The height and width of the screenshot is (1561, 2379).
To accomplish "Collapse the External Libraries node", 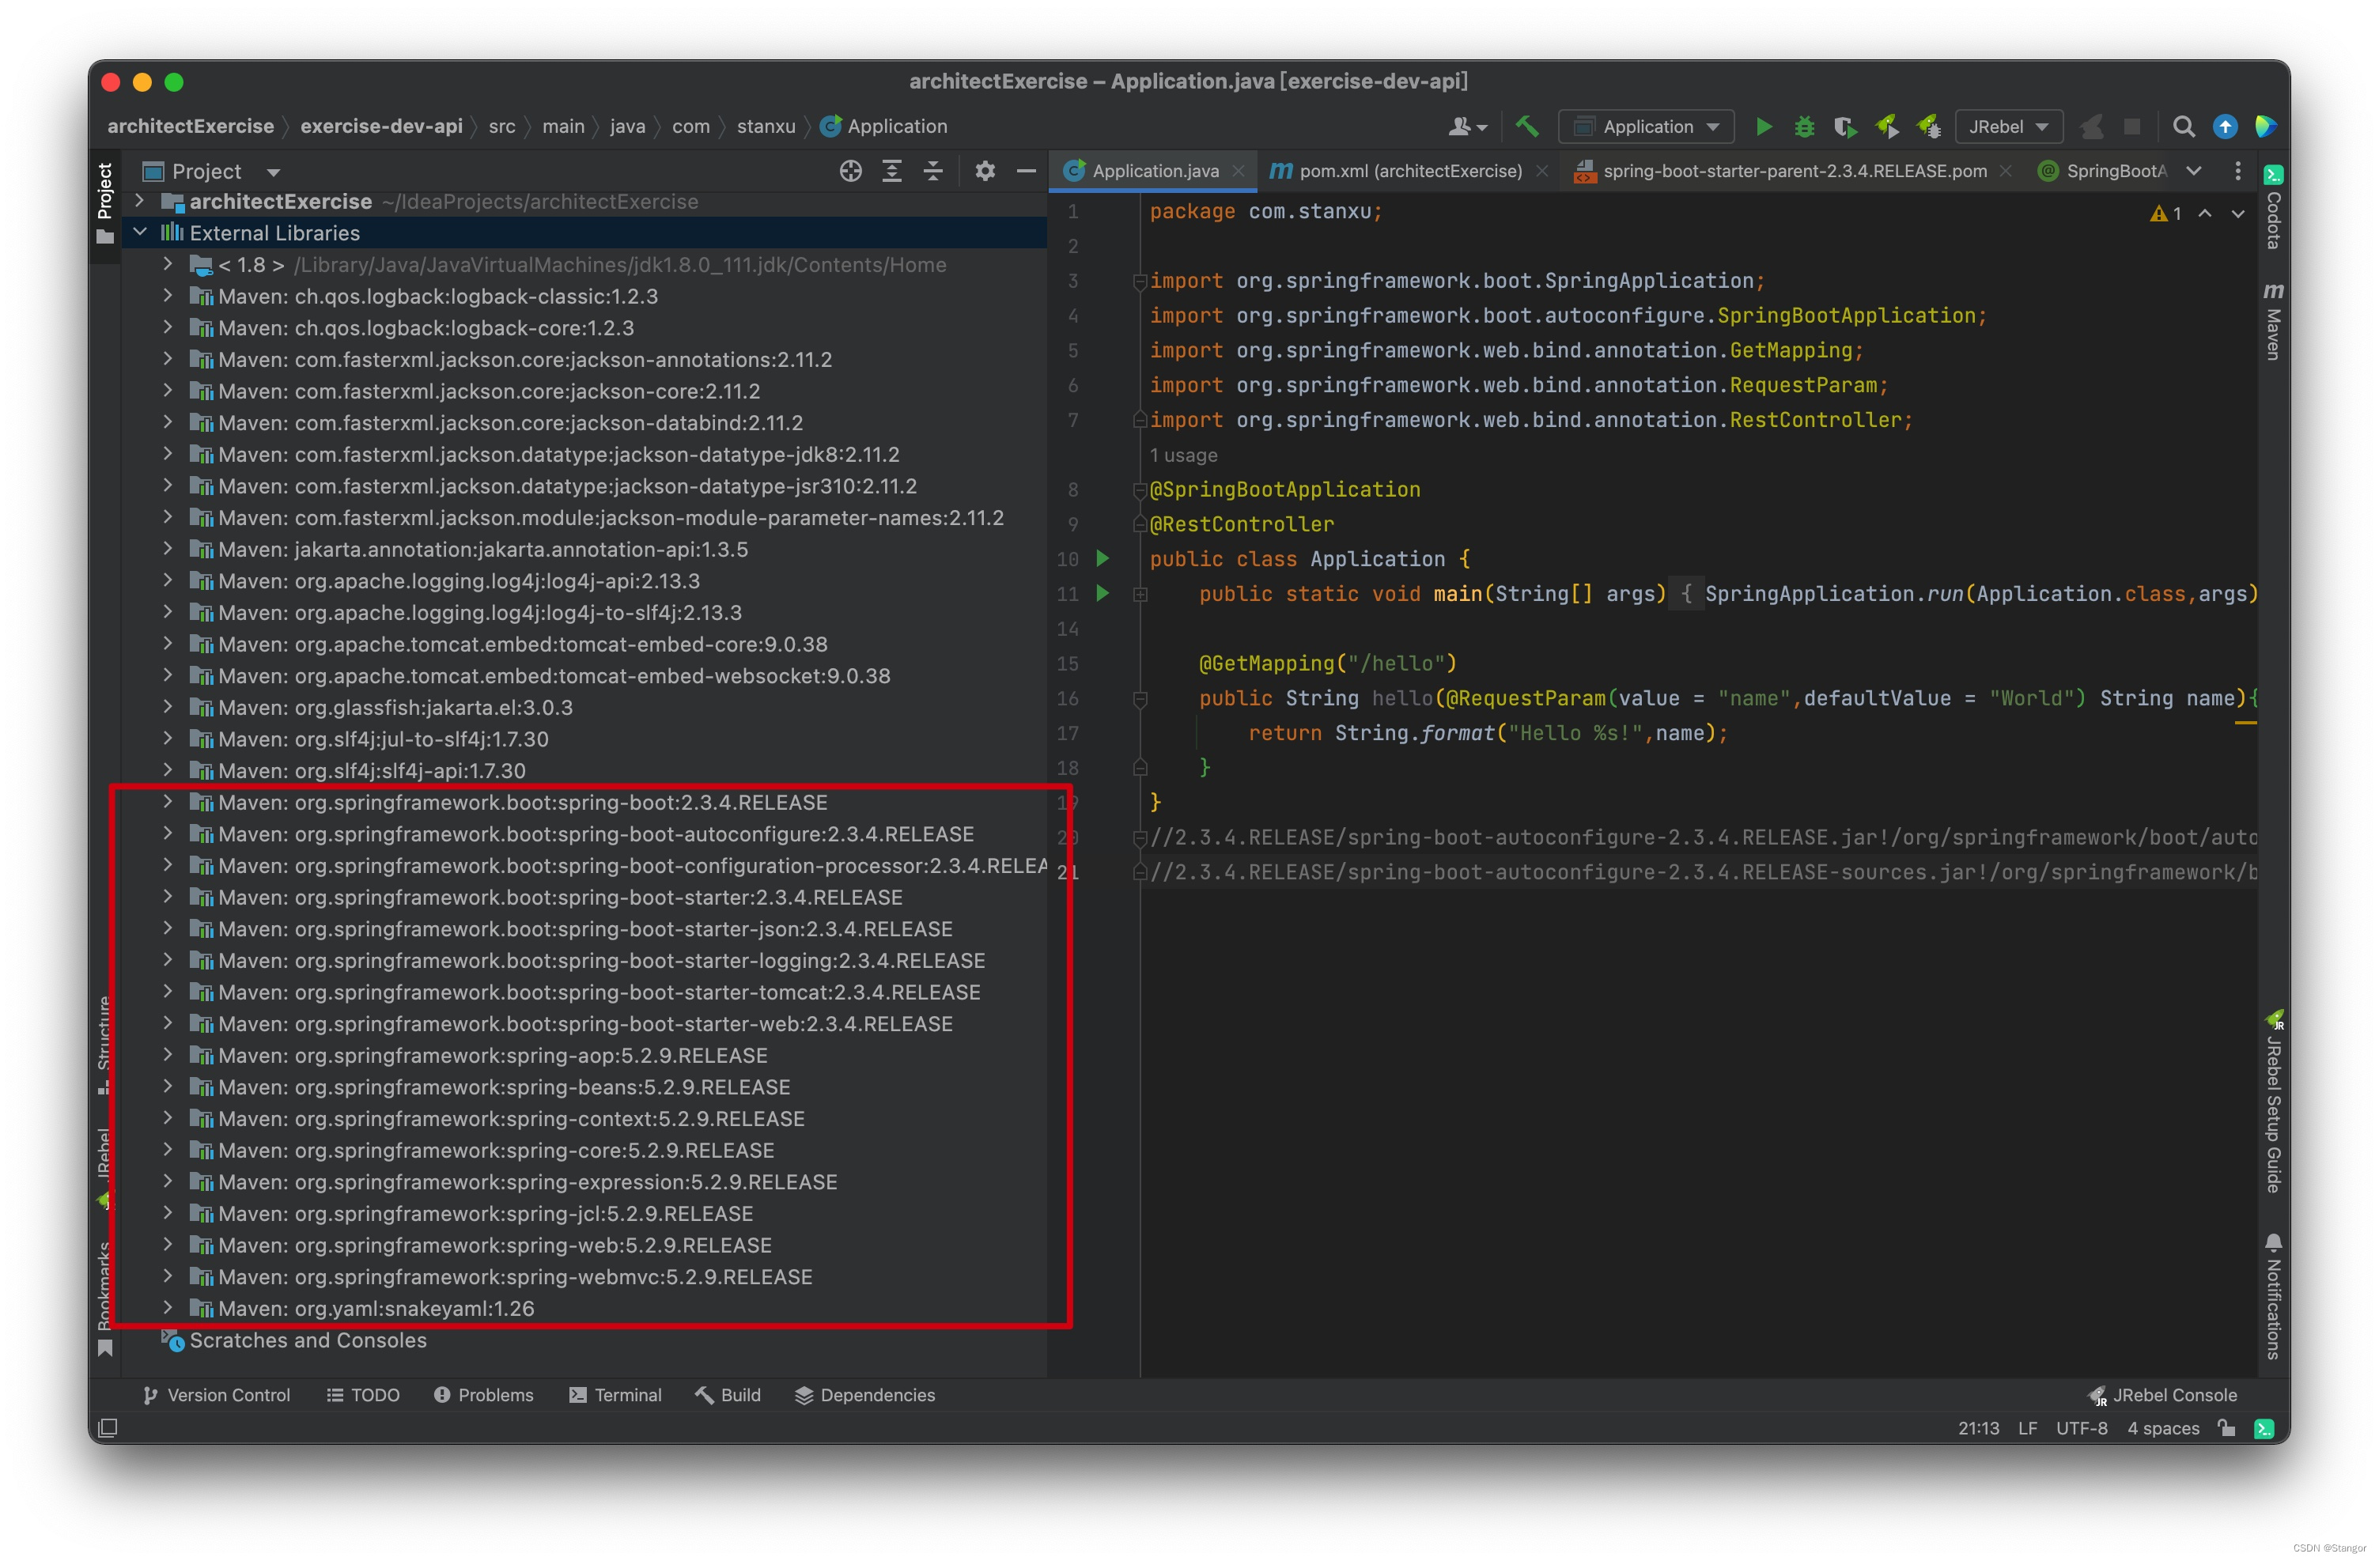I will click(139, 232).
